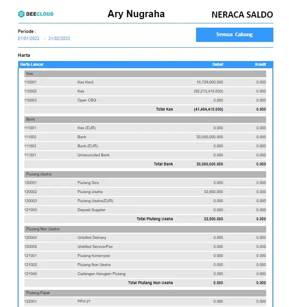Select the Harta Lancar column header
Viewport: 291px width, 307px height.
click(x=32, y=64)
